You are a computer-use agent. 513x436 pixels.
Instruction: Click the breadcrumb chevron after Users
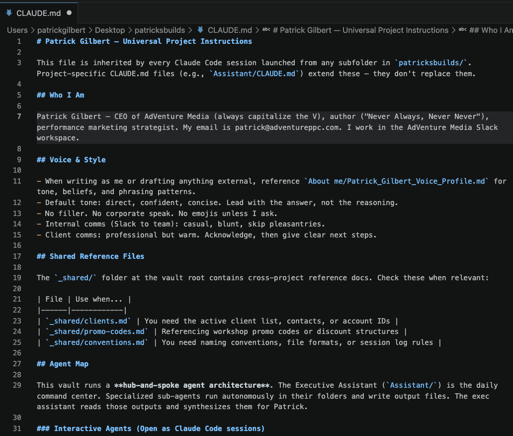(x=32, y=30)
